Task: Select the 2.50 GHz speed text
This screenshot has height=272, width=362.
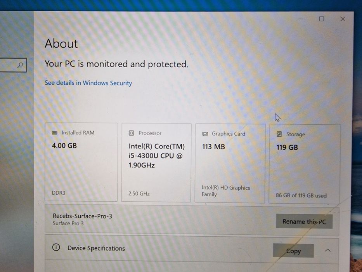Action: (x=139, y=194)
